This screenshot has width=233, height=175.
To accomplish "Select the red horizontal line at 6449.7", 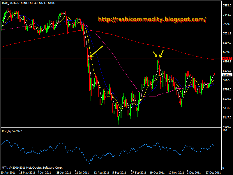I will click(x=111, y=59).
